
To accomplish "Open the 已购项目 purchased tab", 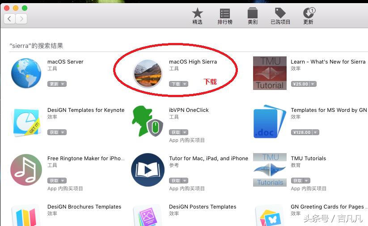I will pyautogui.click(x=280, y=16).
